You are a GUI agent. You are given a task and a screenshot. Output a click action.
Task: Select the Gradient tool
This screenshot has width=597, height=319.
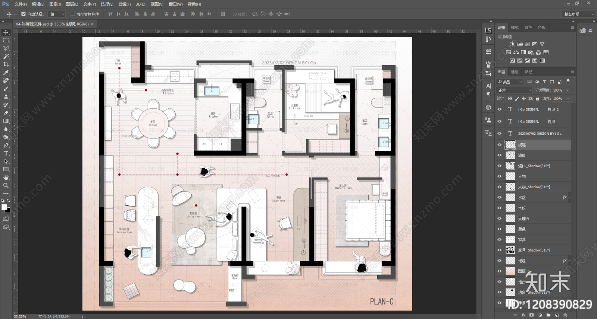point(6,121)
